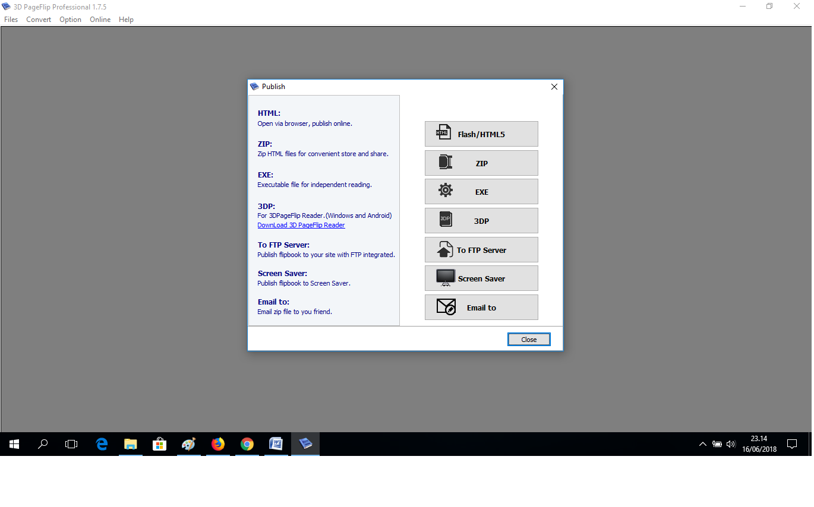The height and width of the screenshot is (507, 814).
Task: Click the DownLoad 3D PageFlip Reader link
Action: point(301,224)
